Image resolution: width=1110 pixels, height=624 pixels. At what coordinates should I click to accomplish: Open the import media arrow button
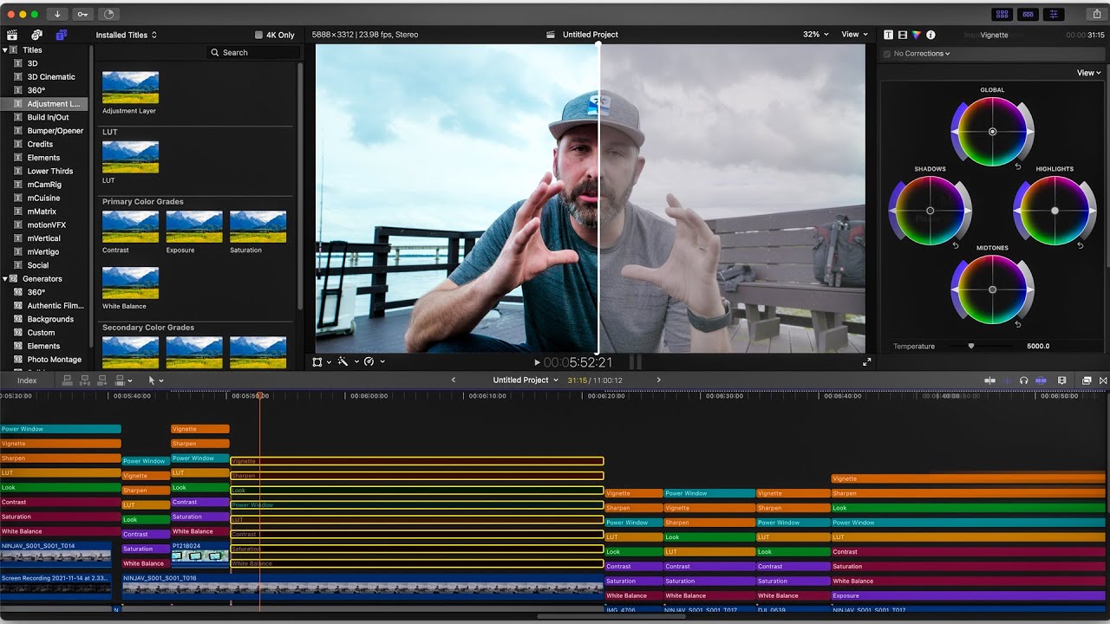[57, 14]
